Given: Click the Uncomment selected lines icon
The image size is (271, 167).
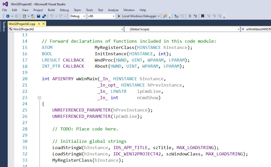Looking at the screenshot, I should tap(195, 16).
